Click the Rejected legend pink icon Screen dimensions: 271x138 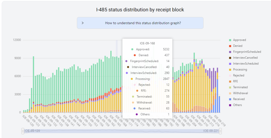230,76
